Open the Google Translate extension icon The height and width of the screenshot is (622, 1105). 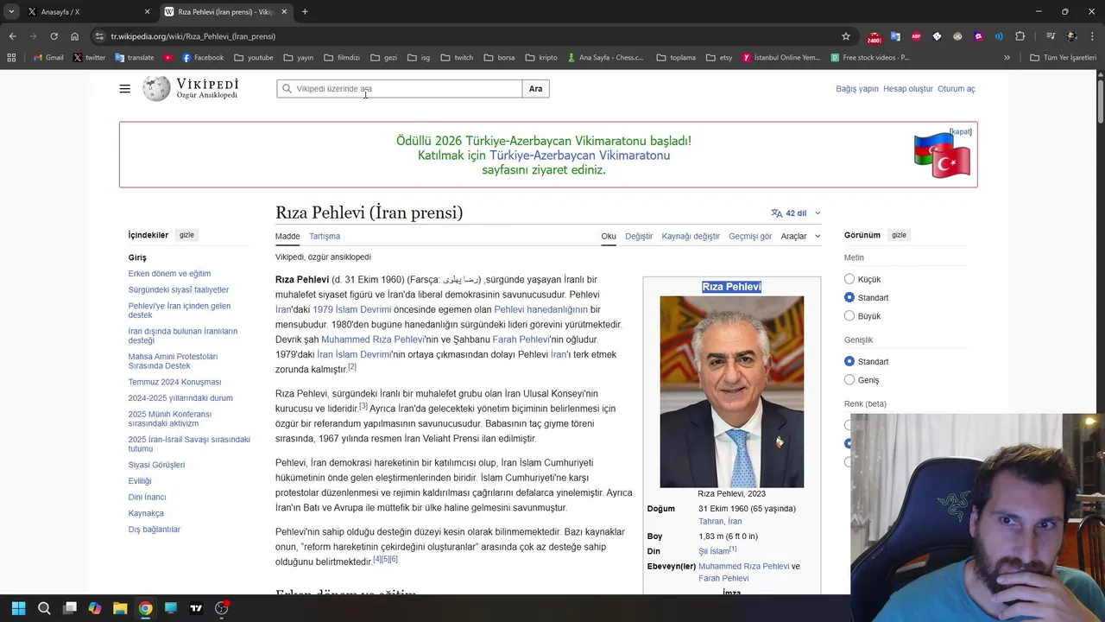[895, 36]
